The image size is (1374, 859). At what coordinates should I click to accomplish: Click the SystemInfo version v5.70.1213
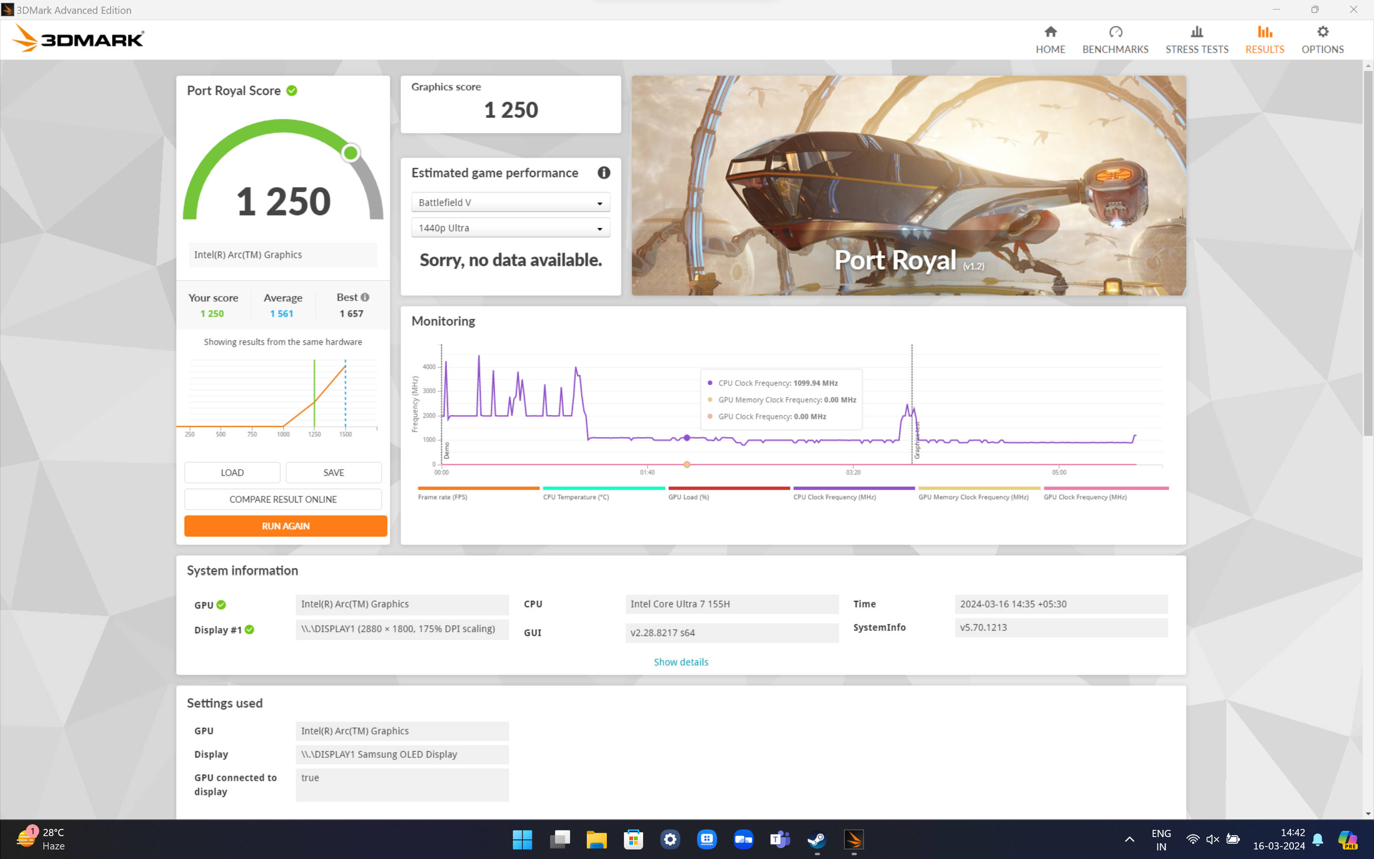coord(1061,628)
